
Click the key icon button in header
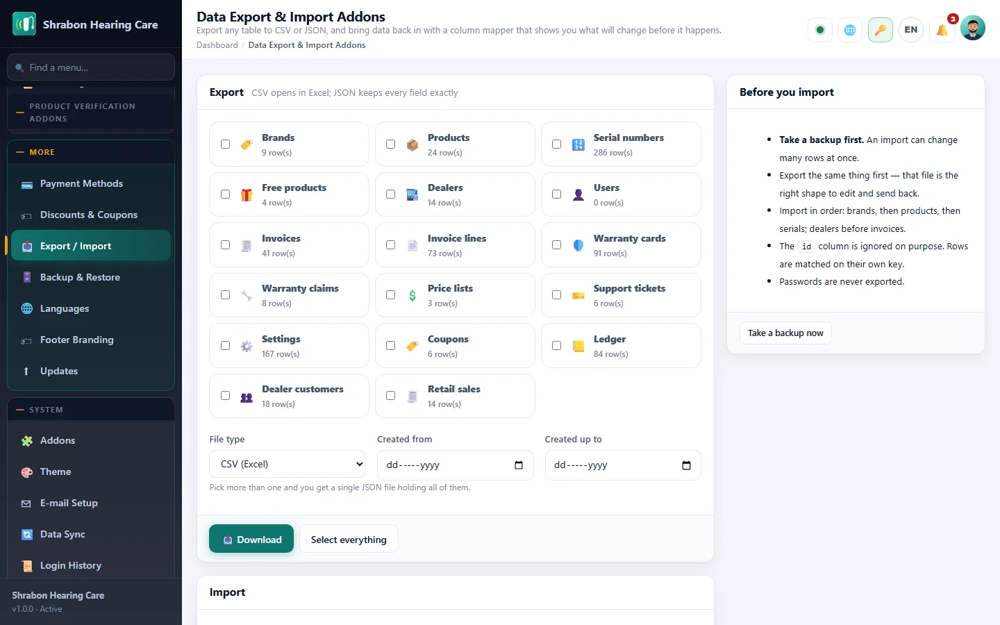pos(881,30)
